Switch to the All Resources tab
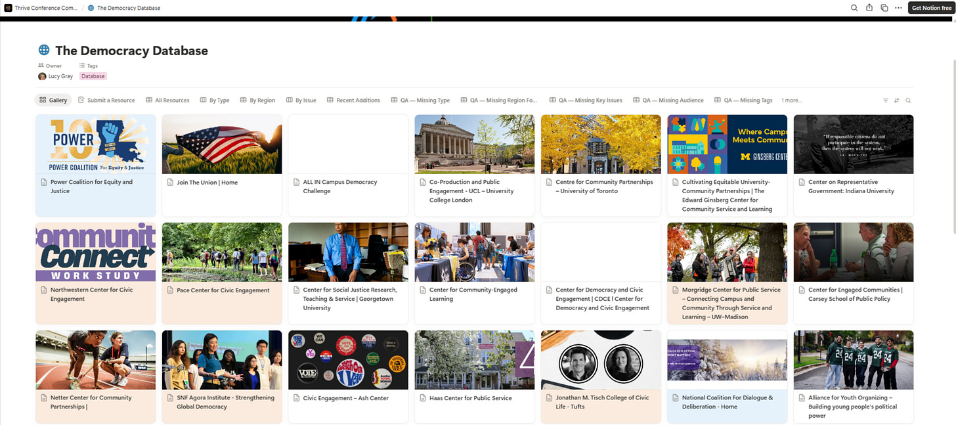The width and height of the screenshot is (956, 425). click(167, 101)
